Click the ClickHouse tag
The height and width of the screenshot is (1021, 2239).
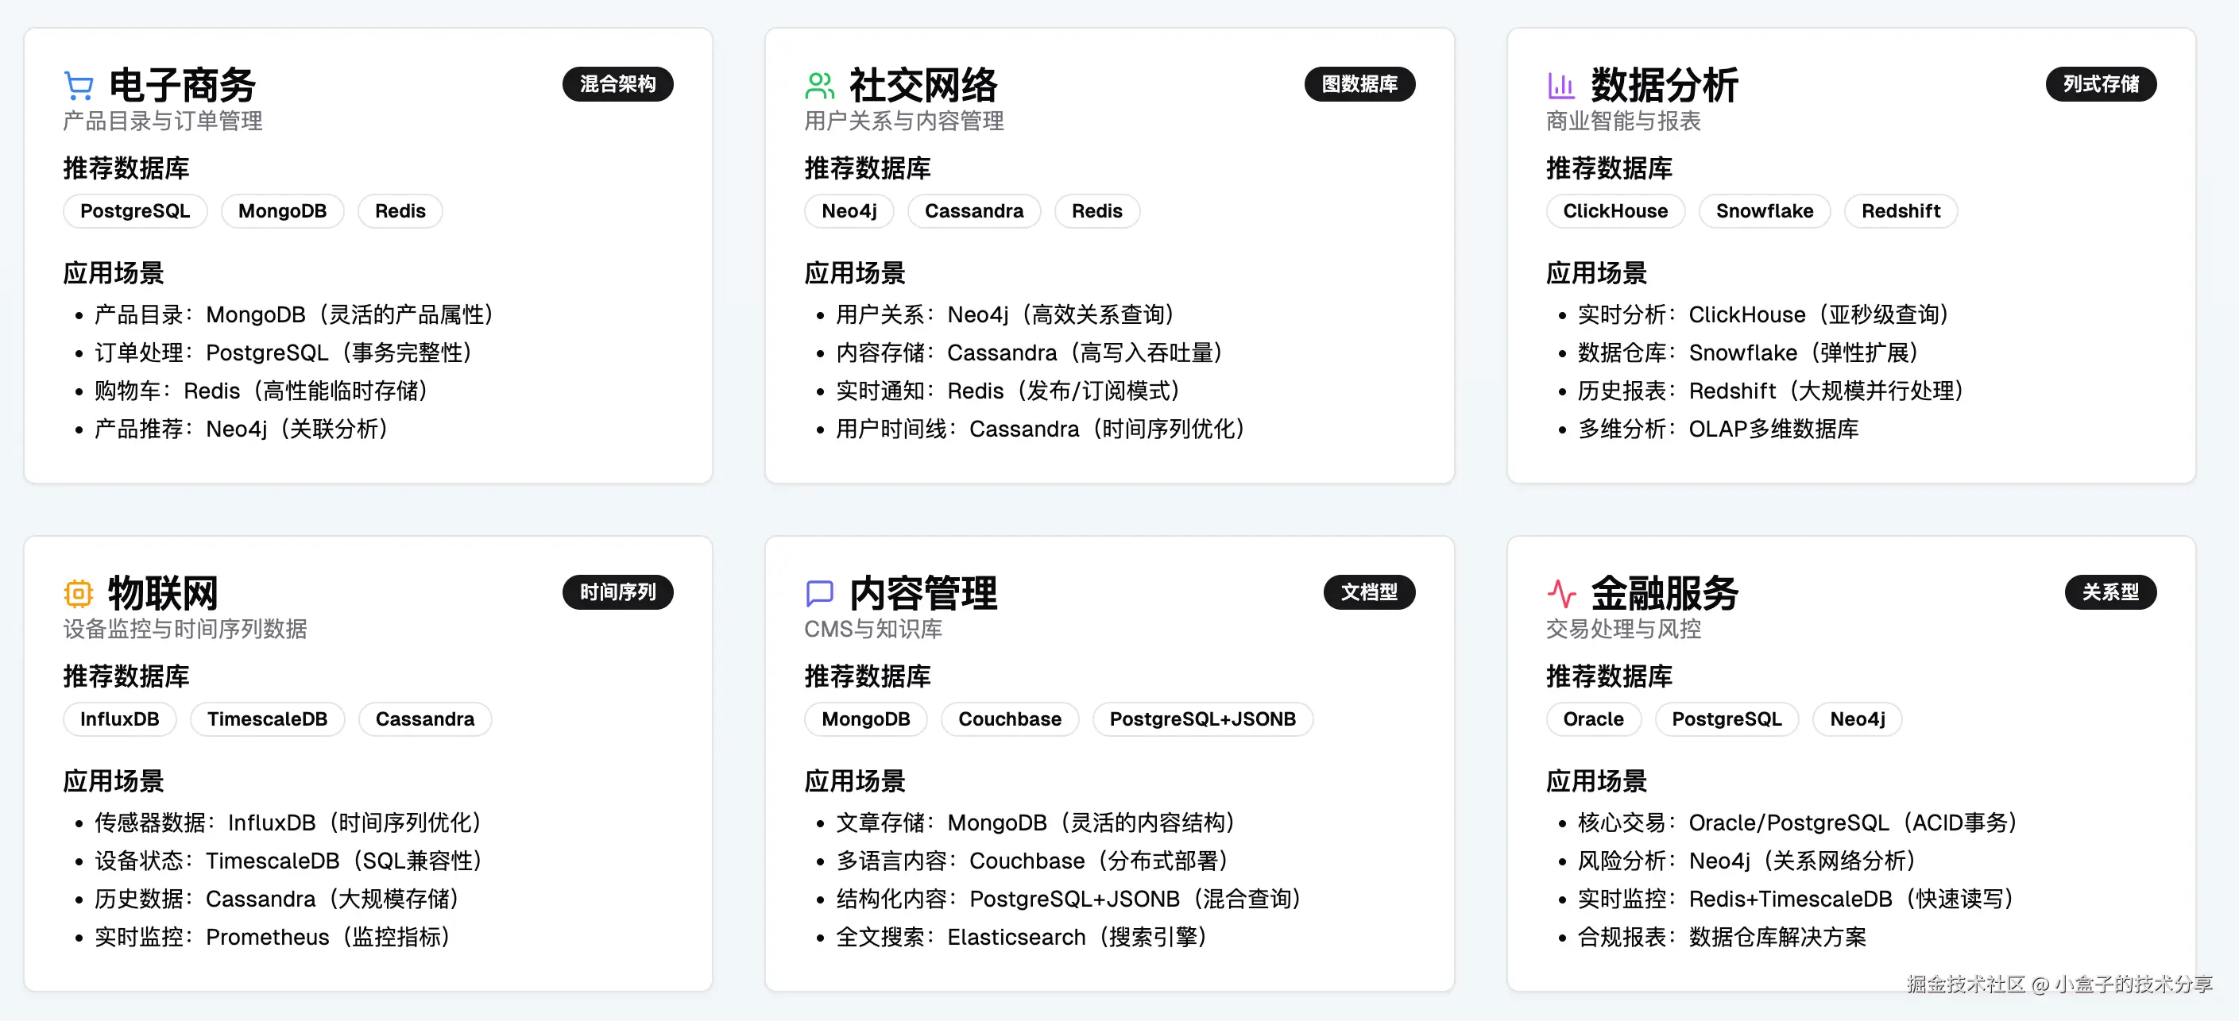[x=1615, y=211]
